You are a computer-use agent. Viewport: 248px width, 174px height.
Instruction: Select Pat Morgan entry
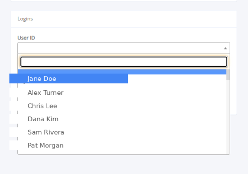45,145
